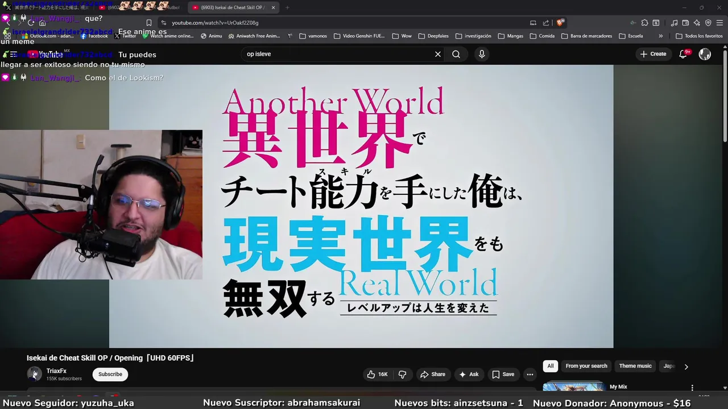Open the TriaxFx channel name link

(56, 371)
